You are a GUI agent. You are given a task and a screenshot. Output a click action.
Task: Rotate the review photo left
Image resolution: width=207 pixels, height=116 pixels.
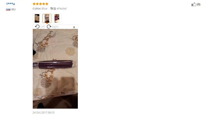tap(37, 27)
